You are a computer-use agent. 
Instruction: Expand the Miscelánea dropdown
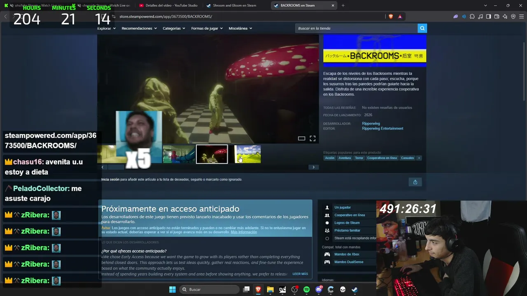(240, 28)
